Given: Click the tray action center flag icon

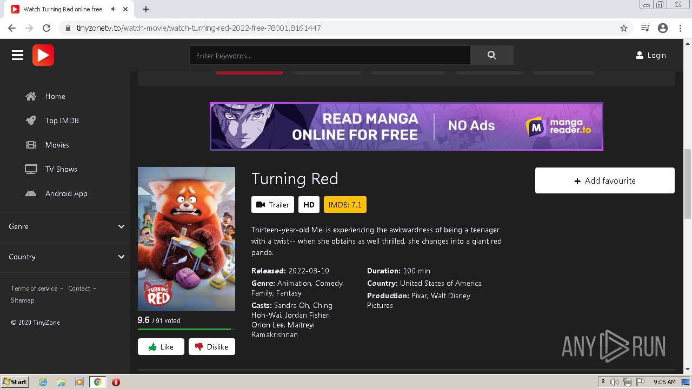Looking at the screenshot, I should tap(641, 382).
